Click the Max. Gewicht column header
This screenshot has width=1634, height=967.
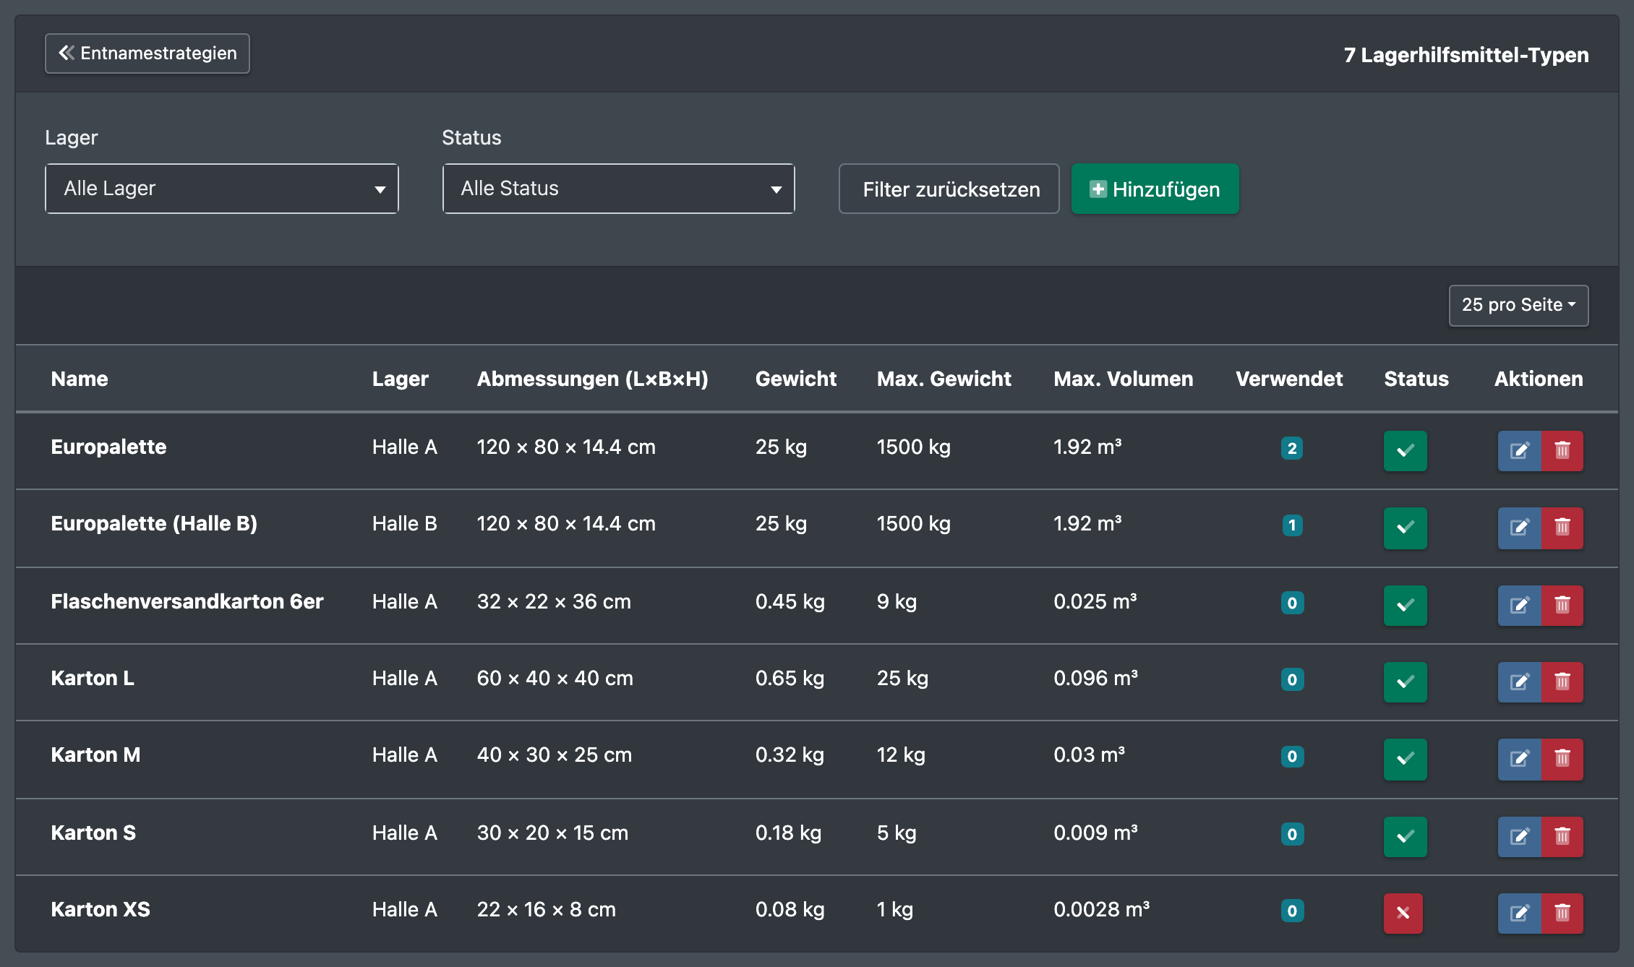point(944,379)
